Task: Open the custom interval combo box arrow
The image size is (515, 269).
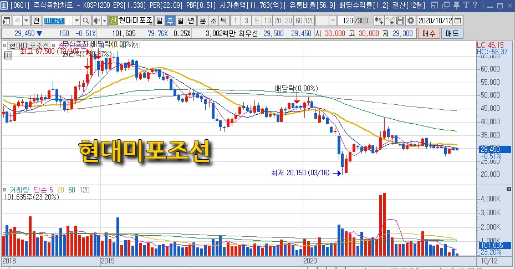Action: [333, 21]
